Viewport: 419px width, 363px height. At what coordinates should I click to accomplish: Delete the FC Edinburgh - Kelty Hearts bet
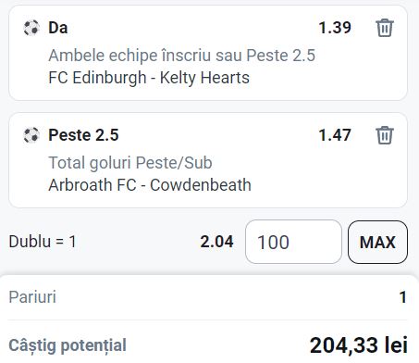(385, 28)
